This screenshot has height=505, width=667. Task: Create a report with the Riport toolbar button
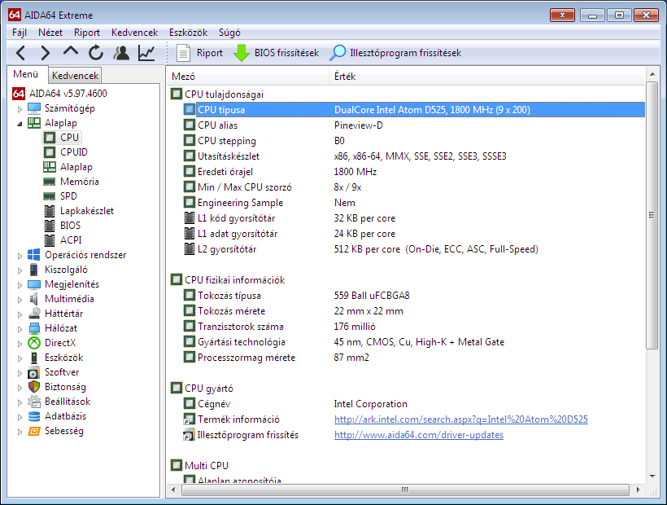[200, 53]
